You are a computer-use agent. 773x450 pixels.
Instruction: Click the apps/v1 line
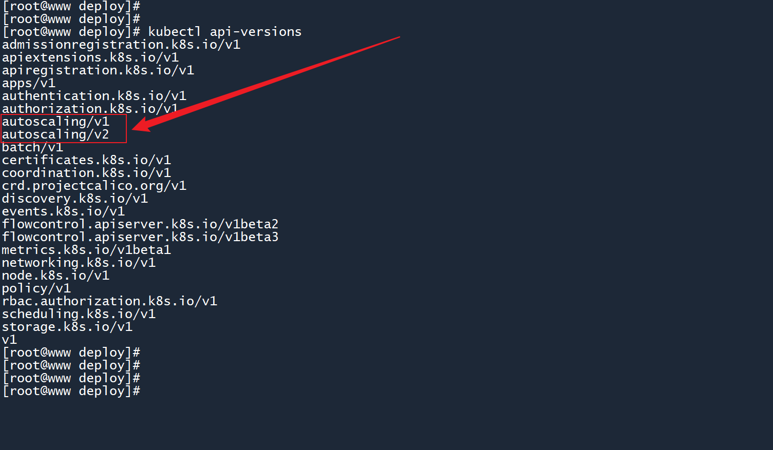29,83
